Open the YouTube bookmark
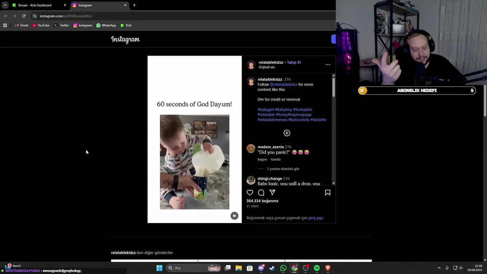The image size is (487, 274). tap(41, 25)
